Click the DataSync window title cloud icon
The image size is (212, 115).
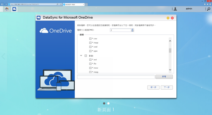[x=39, y=18]
